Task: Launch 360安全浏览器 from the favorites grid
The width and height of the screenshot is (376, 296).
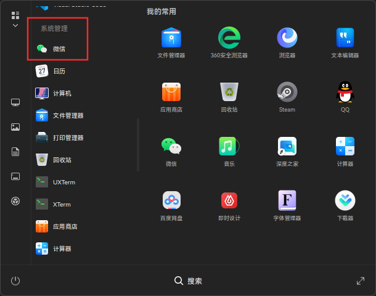Action: tap(229, 42)
